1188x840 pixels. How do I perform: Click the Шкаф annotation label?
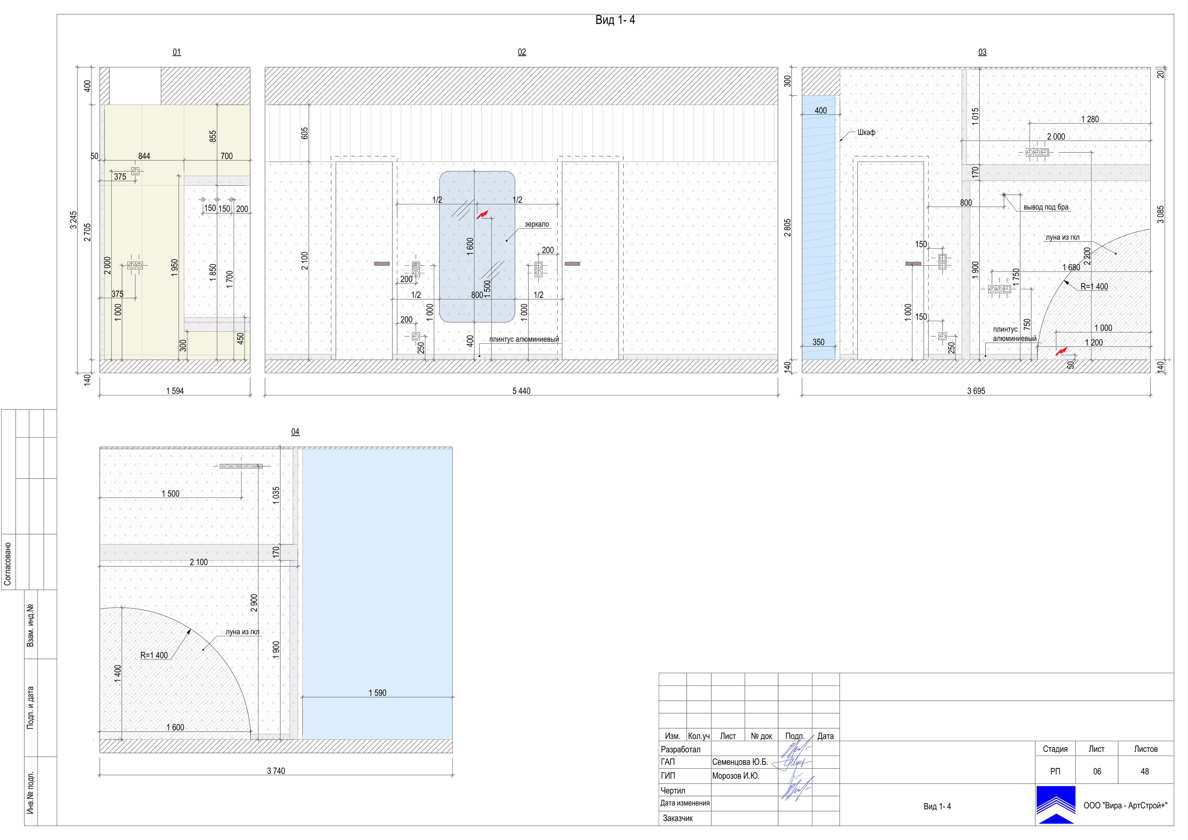(866, 132)
